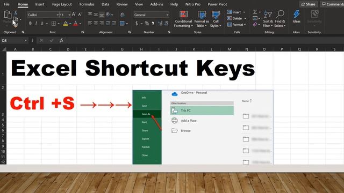Image resolution: width=344 pixels, height=193 pixels.
Task: Open the Clipboard pane launcher
Action: (23, 32)
